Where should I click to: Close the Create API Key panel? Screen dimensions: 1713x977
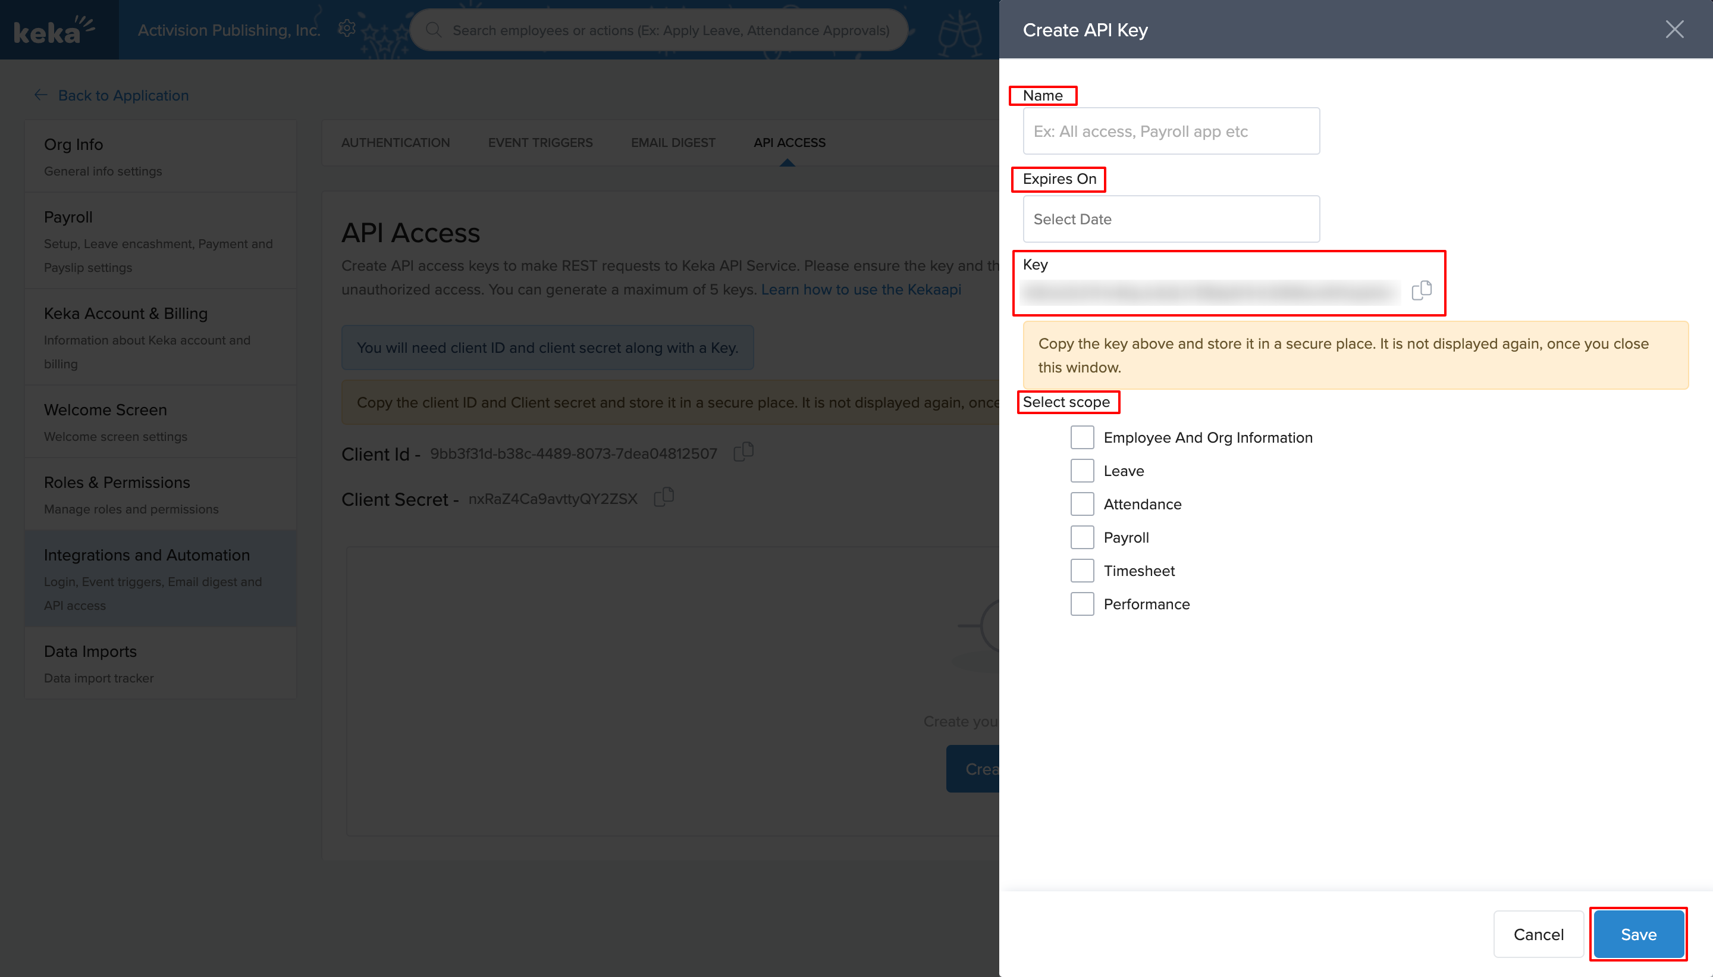click(x=1674, y=30)
